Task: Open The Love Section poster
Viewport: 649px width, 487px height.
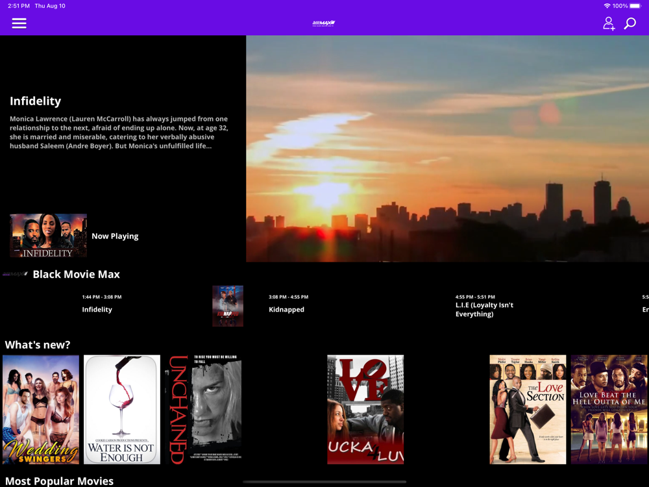Action: pos(528,410)
